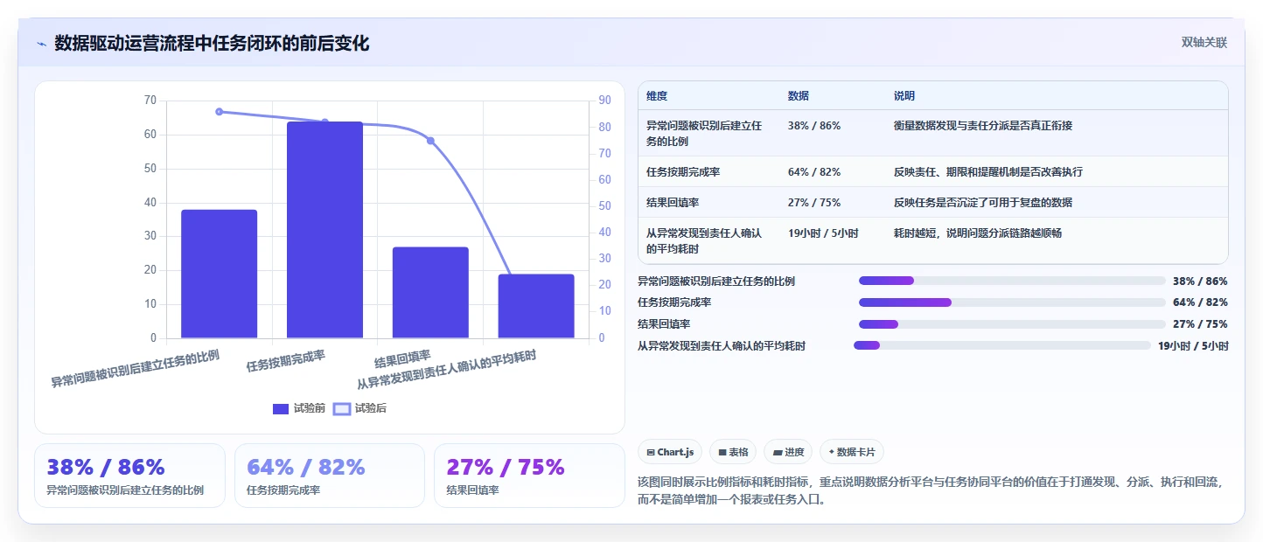
Task: Click table text 耗时越短，说明问题分派链路越顺畅
Action: tap(978, 233)
